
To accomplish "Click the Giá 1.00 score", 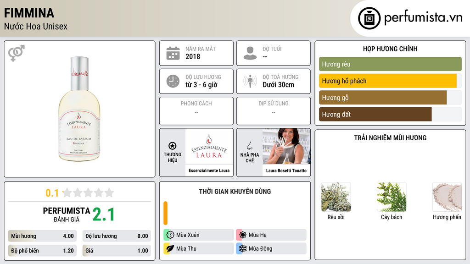I will (x=117, y=251).
